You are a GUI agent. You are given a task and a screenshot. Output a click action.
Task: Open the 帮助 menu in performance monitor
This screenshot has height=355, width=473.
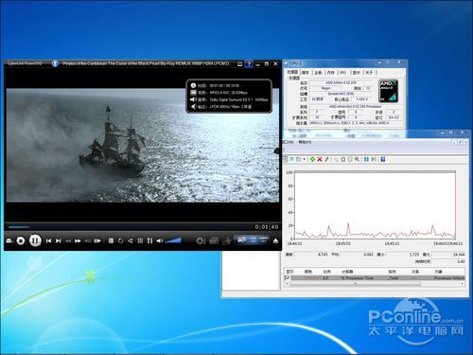pyautogui.click(x=305, y=142)
